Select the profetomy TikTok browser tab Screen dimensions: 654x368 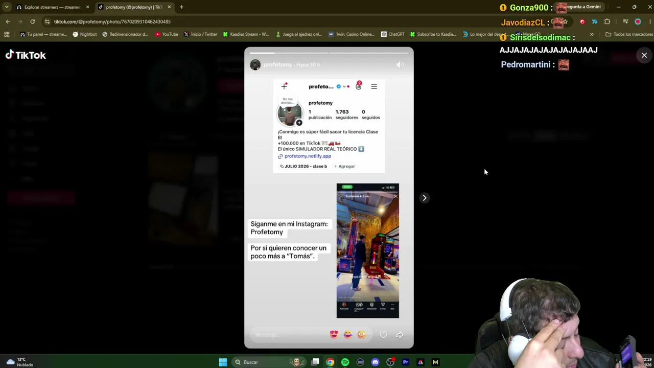[134, 7]
